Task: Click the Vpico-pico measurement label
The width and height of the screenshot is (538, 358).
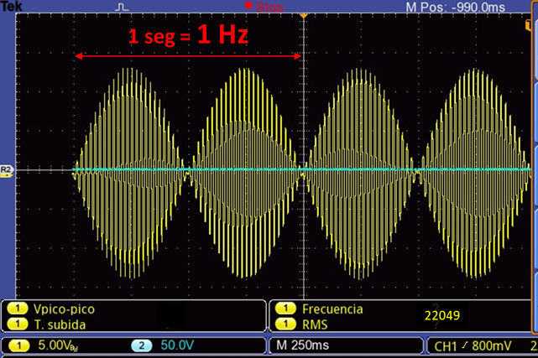Action: tap(64, 309)
